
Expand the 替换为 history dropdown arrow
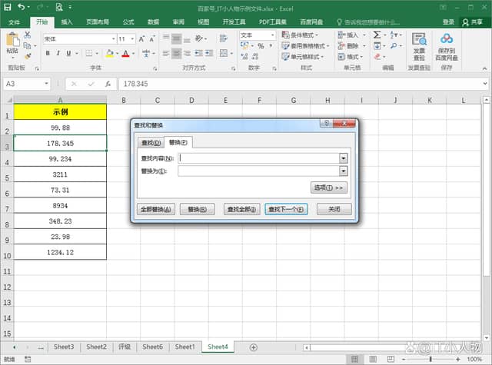tap(344, 171)
